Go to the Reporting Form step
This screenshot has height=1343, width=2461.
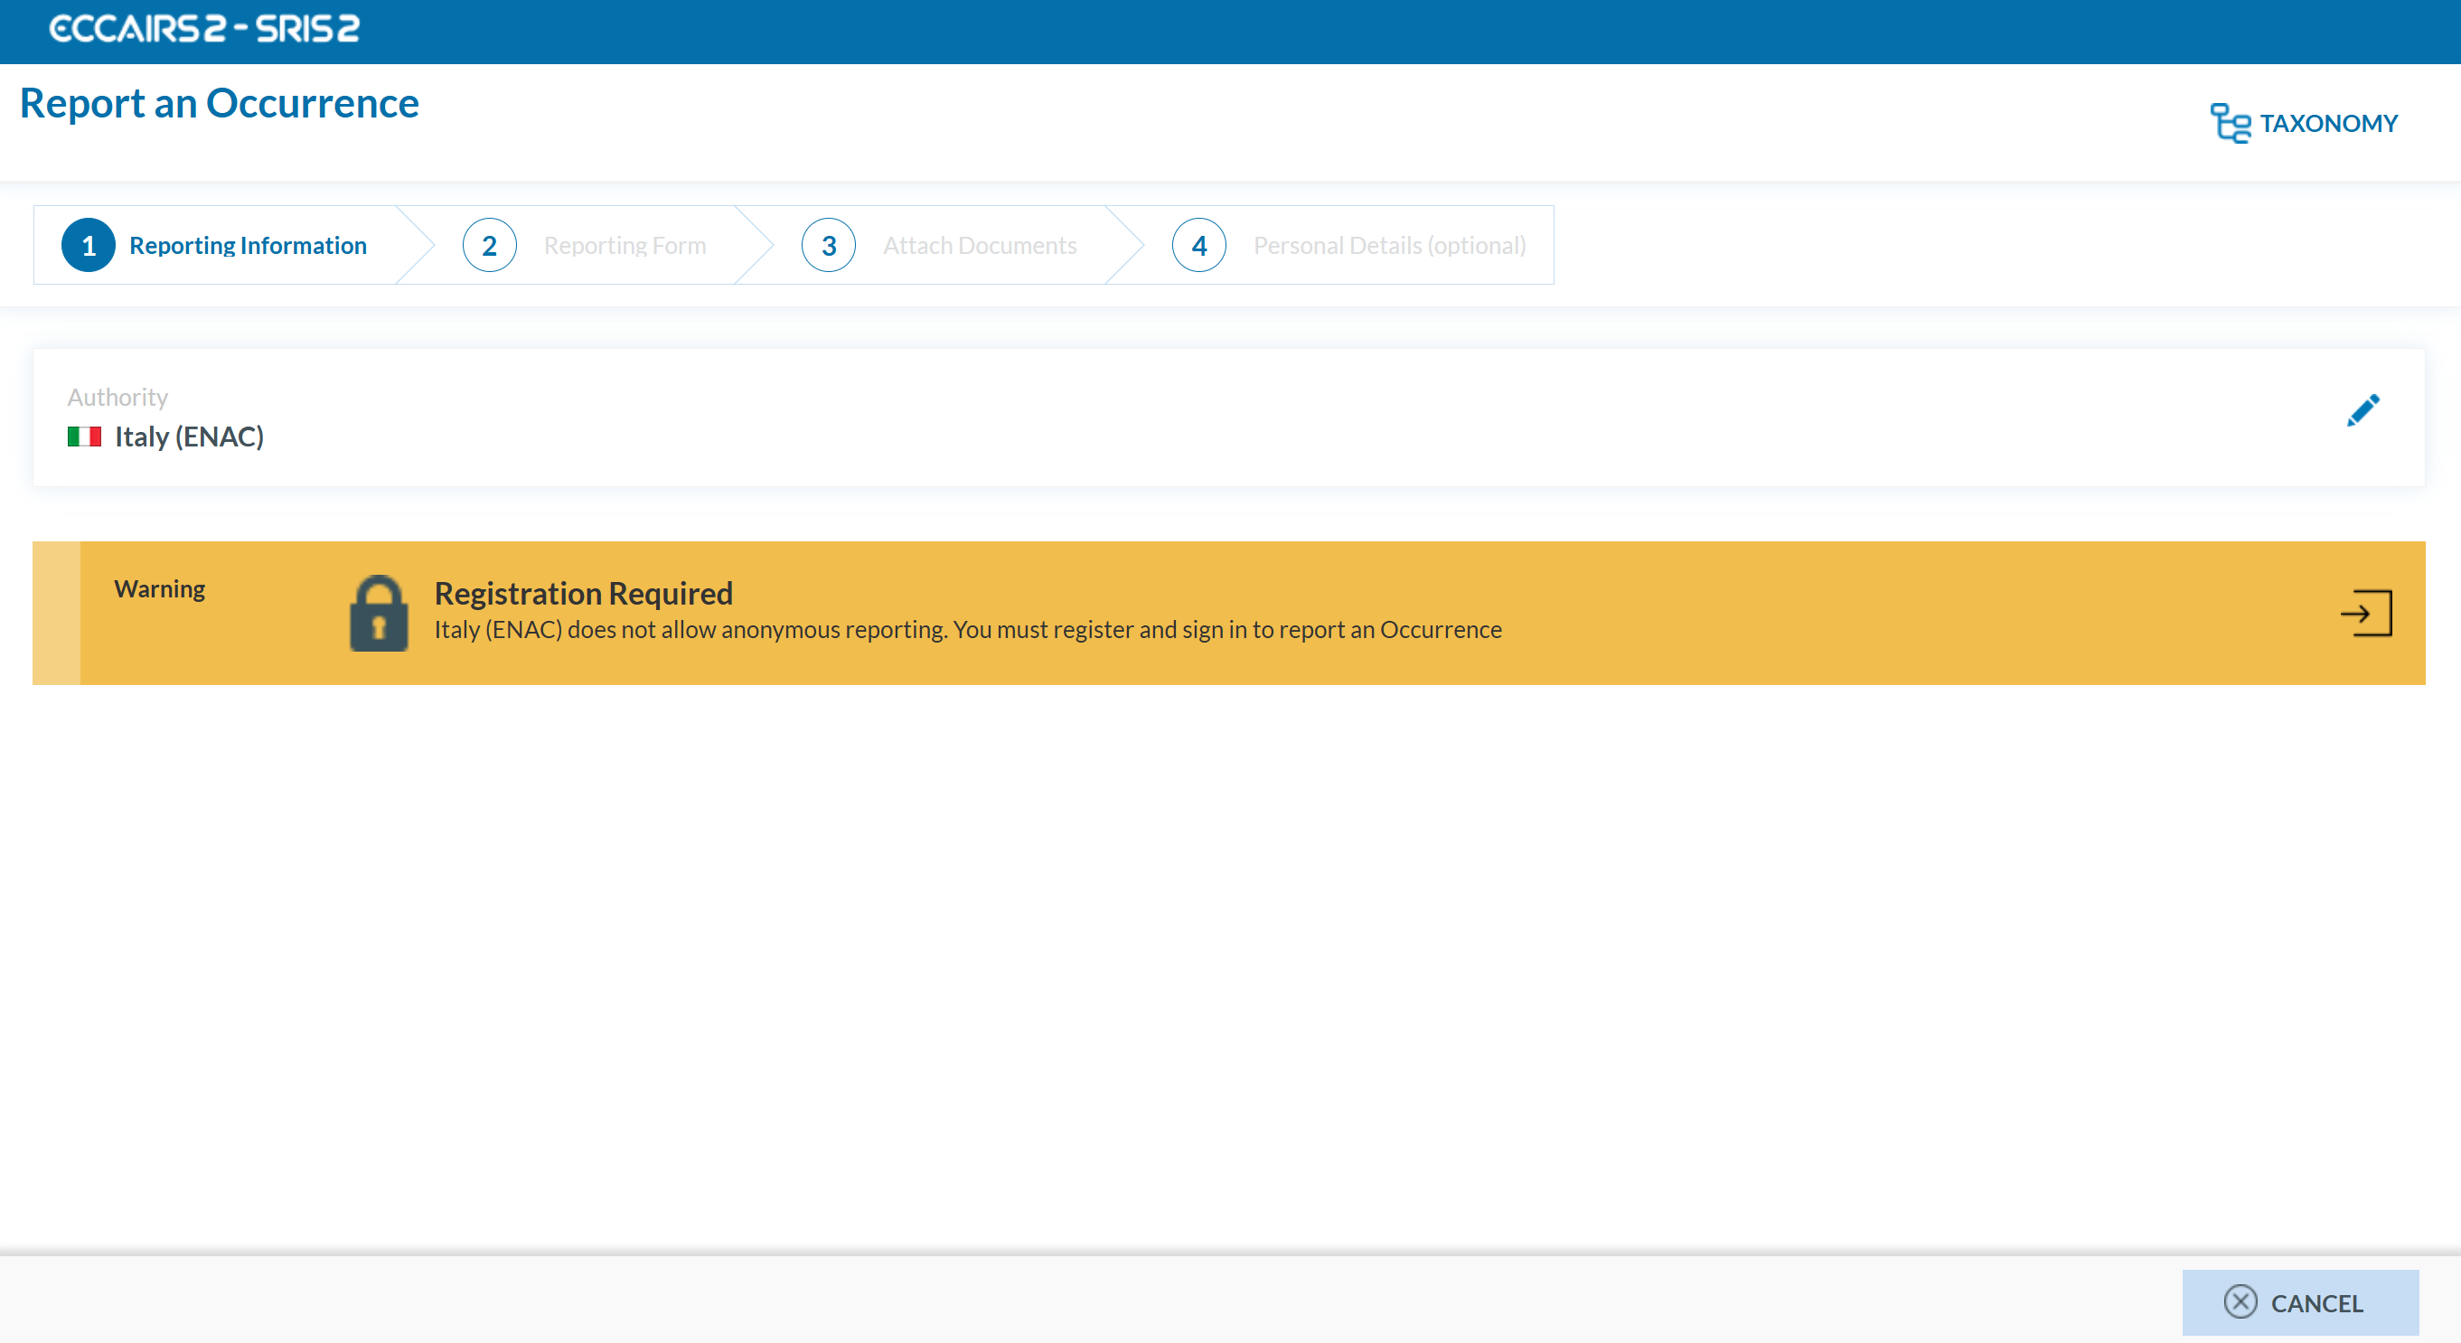(x=625, y=246)
